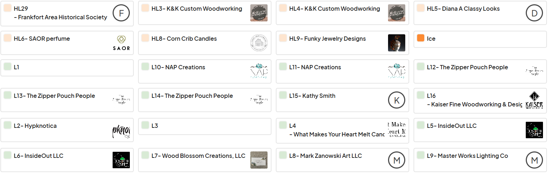Screen dimensions: 548x175
Task: Open the HL3 K&K Custom Woodworking thumbnail
Action: 259,13
